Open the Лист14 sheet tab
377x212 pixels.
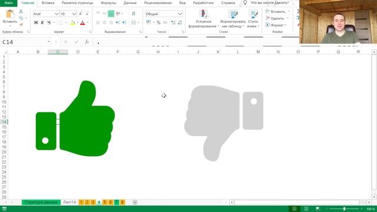click(70, 202)
